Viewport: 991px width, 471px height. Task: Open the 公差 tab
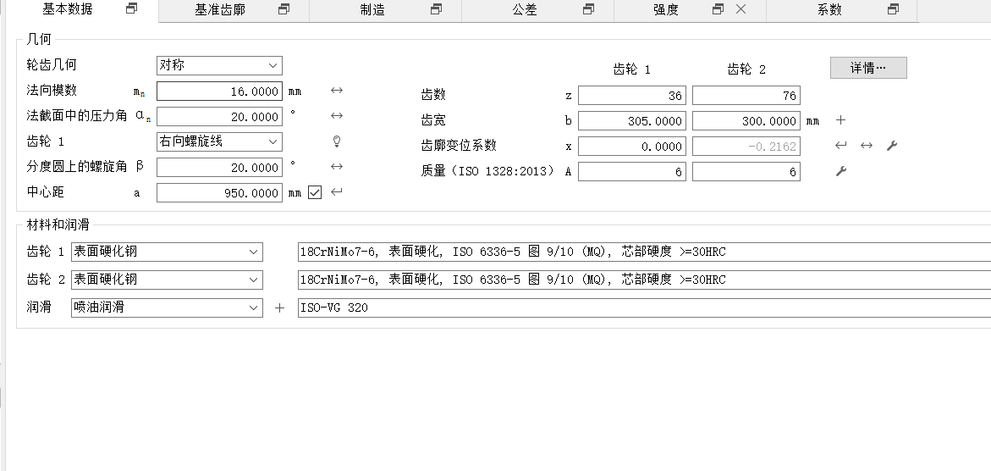(525, 10)
